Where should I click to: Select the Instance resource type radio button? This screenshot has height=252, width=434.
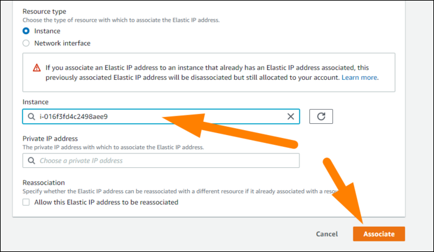tap(26, 31)
